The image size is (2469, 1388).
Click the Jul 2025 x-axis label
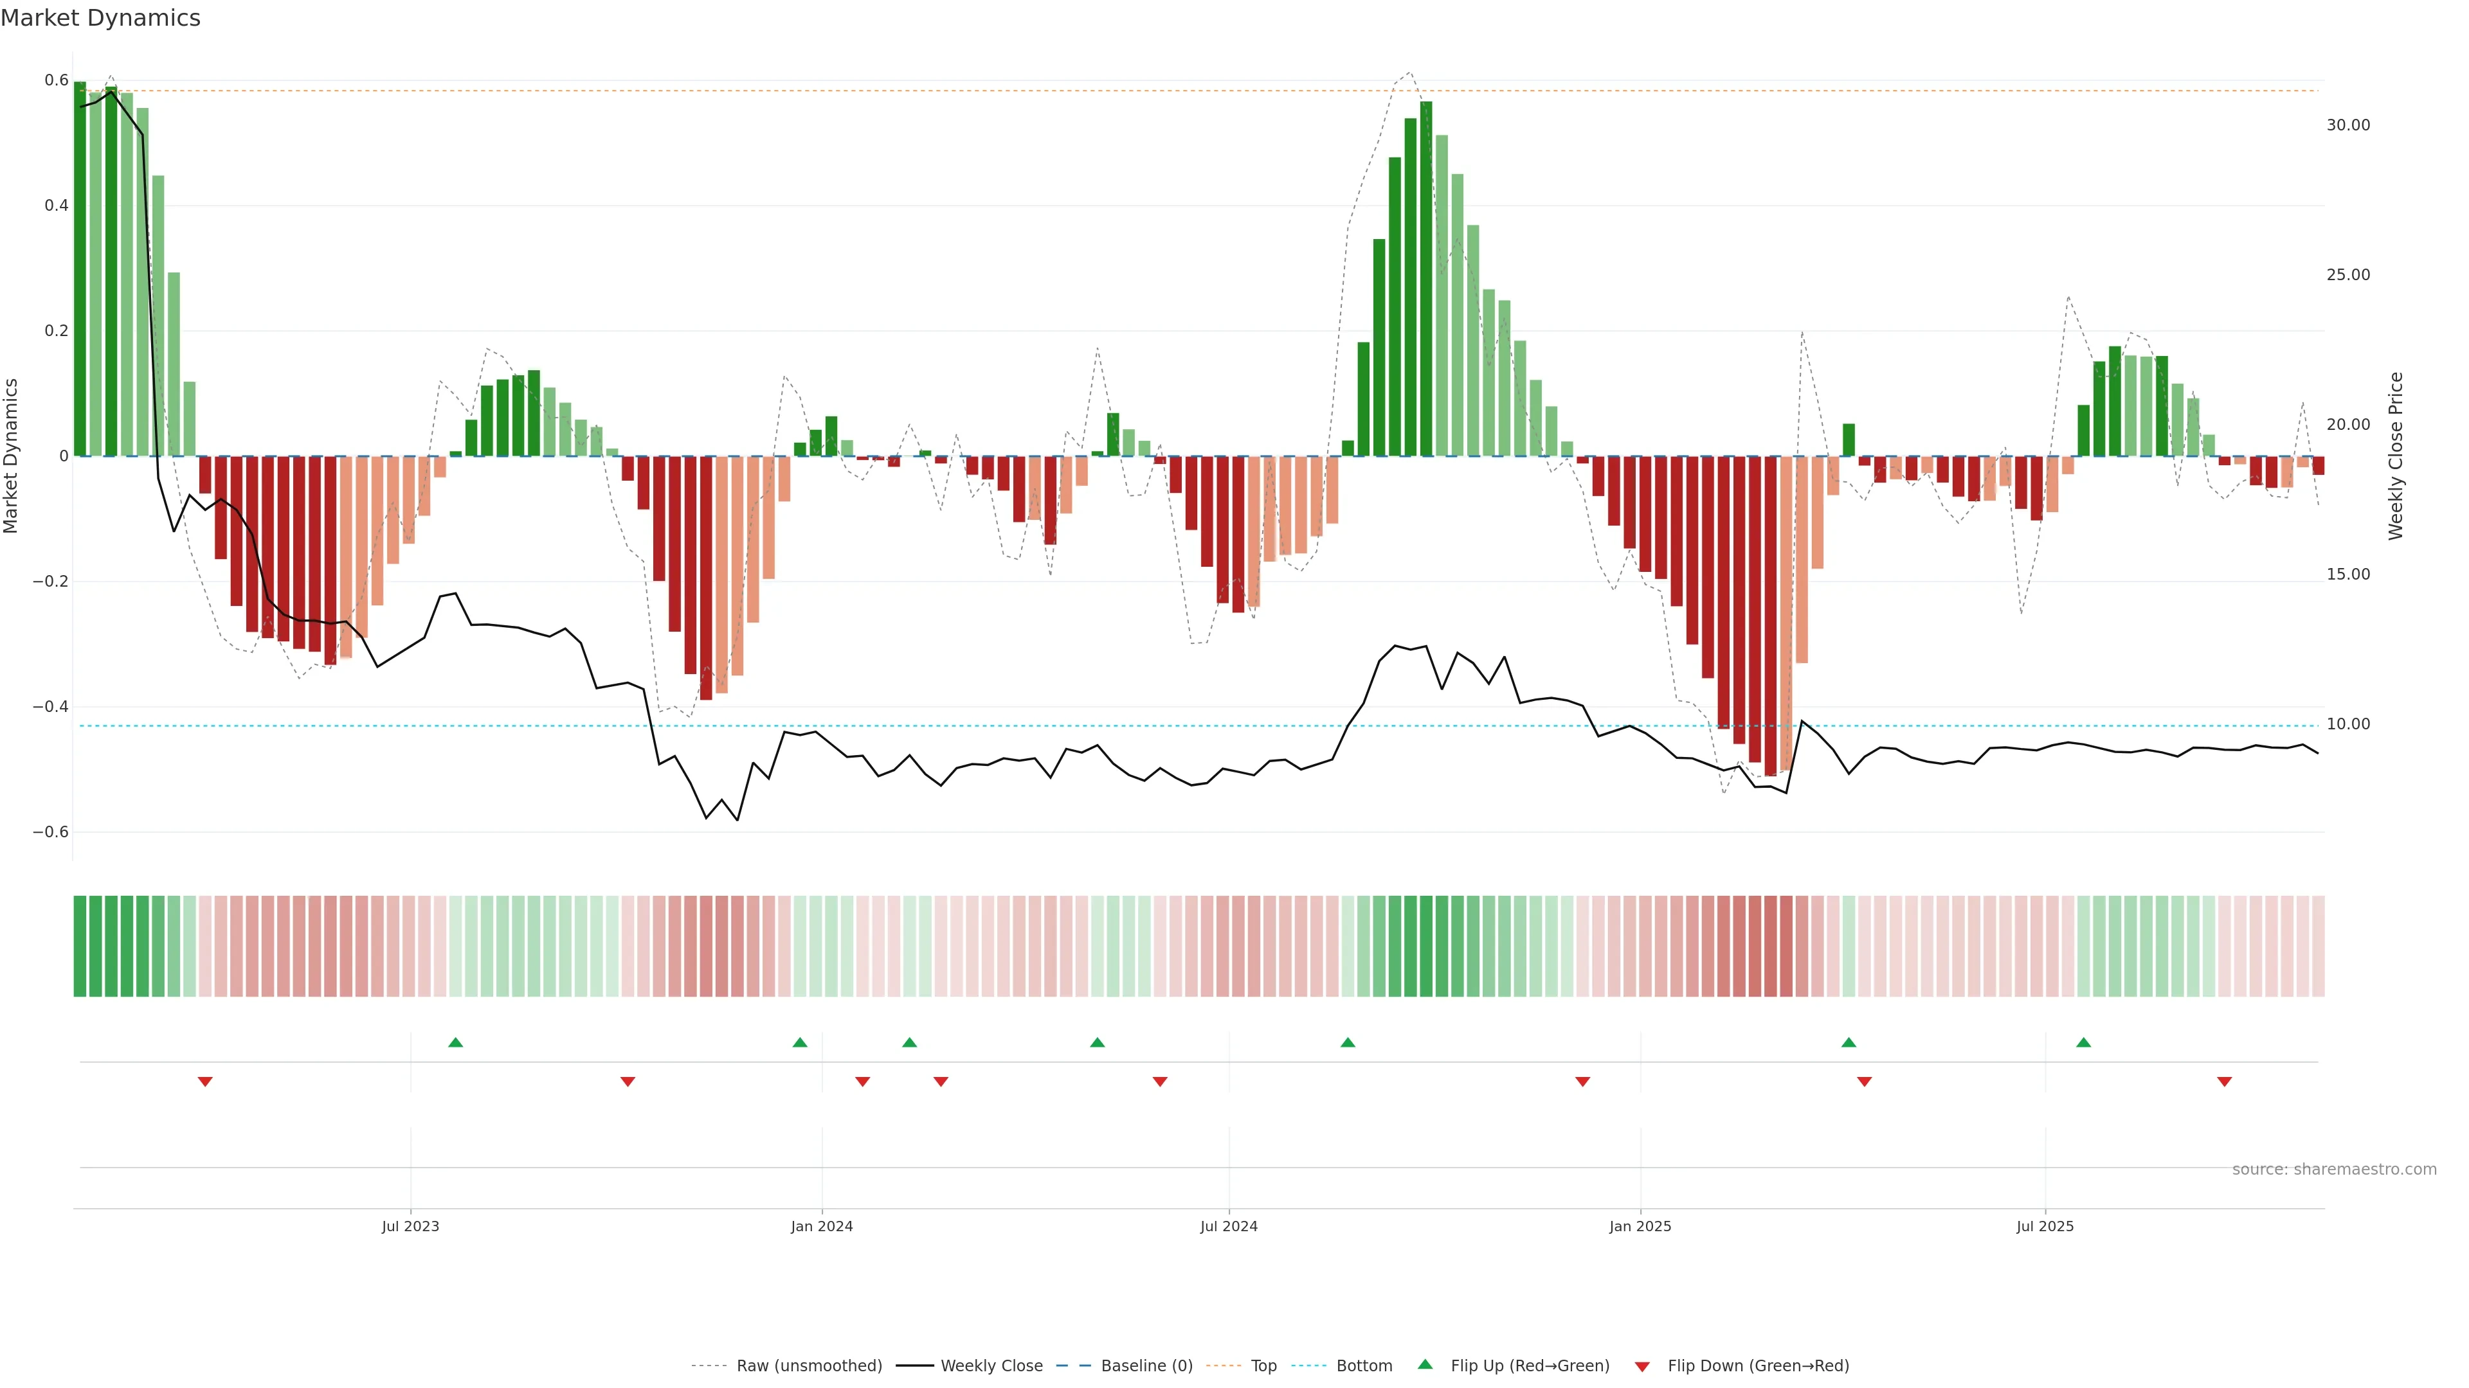pos(2045,1226)
